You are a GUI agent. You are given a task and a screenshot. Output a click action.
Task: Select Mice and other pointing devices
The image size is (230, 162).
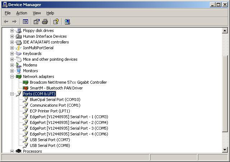pos(50,59)
